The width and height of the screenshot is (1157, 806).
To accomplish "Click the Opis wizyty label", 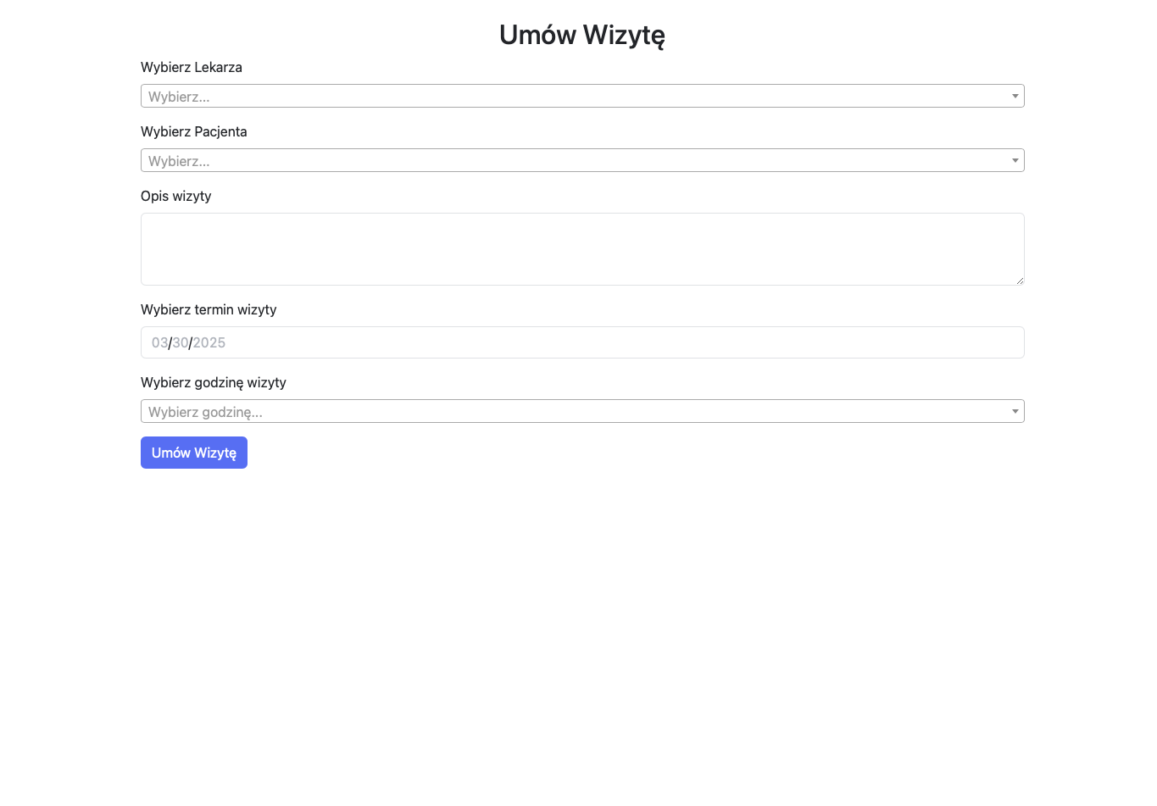I will point(176,196).
